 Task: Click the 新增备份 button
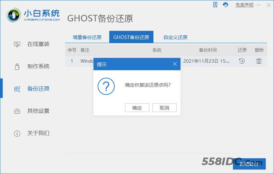tap(249, 164)
